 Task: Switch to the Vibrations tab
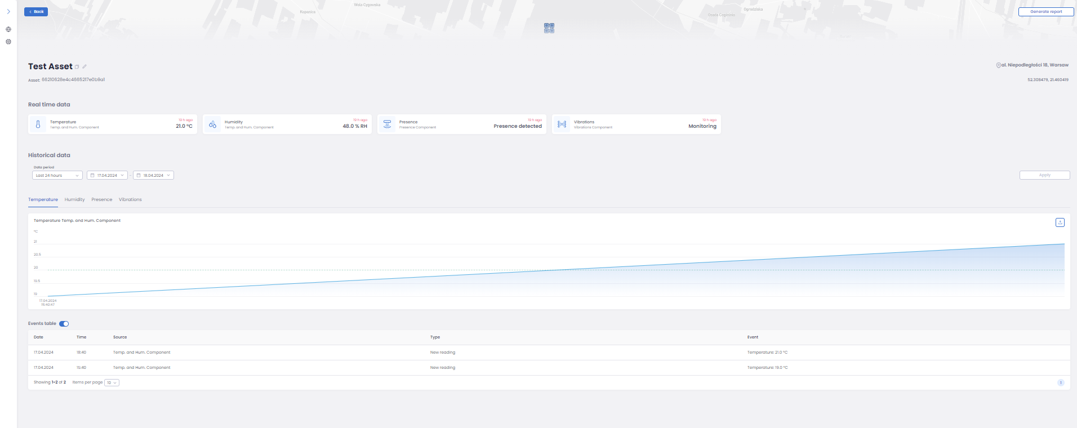click(x=130, y=199)
